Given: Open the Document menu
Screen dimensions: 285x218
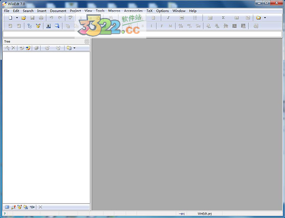Looking at the screenshot, I should point(58,11).
